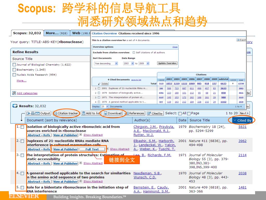Check result 2 Duplexes article checkbox
The width and height of the screenshot is (266, 200).
coord(22,141)
